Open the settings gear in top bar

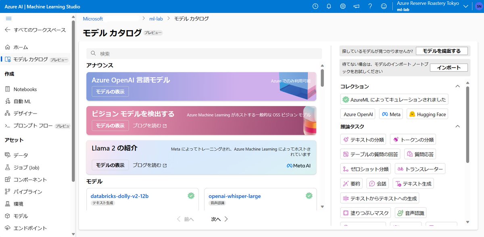(x=342, y=6)
